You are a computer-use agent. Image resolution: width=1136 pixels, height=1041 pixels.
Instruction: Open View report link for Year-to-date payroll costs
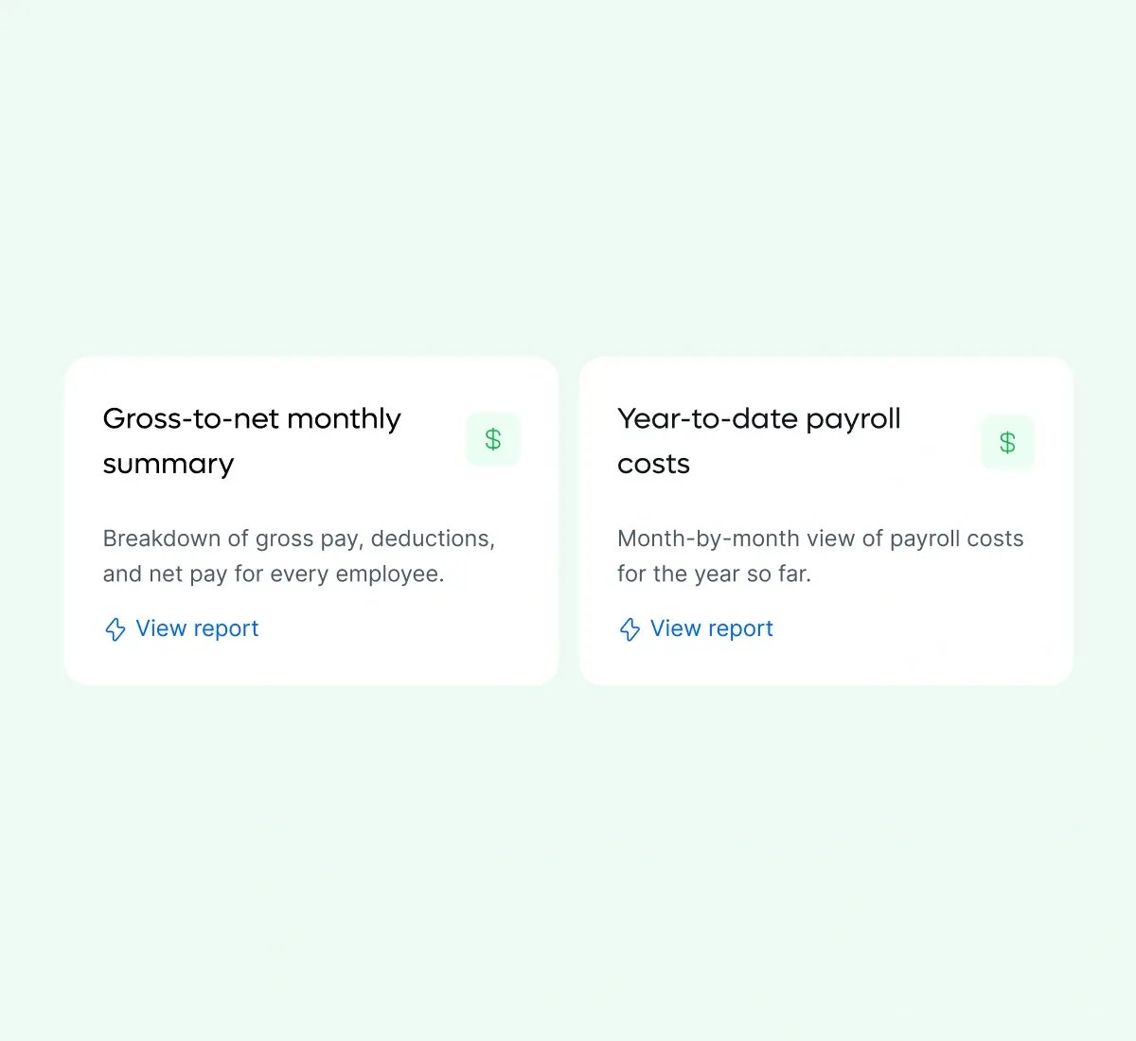(711, 628)
